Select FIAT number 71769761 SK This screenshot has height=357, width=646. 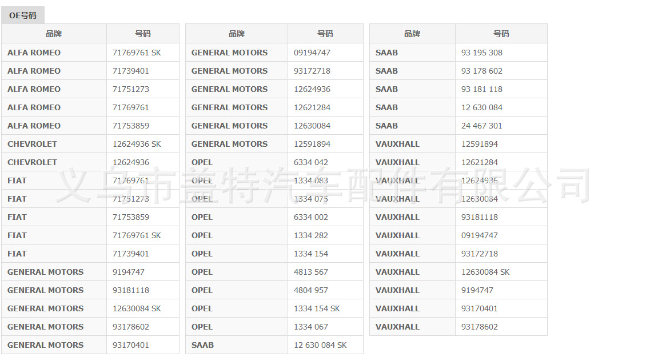pos(137,235)
